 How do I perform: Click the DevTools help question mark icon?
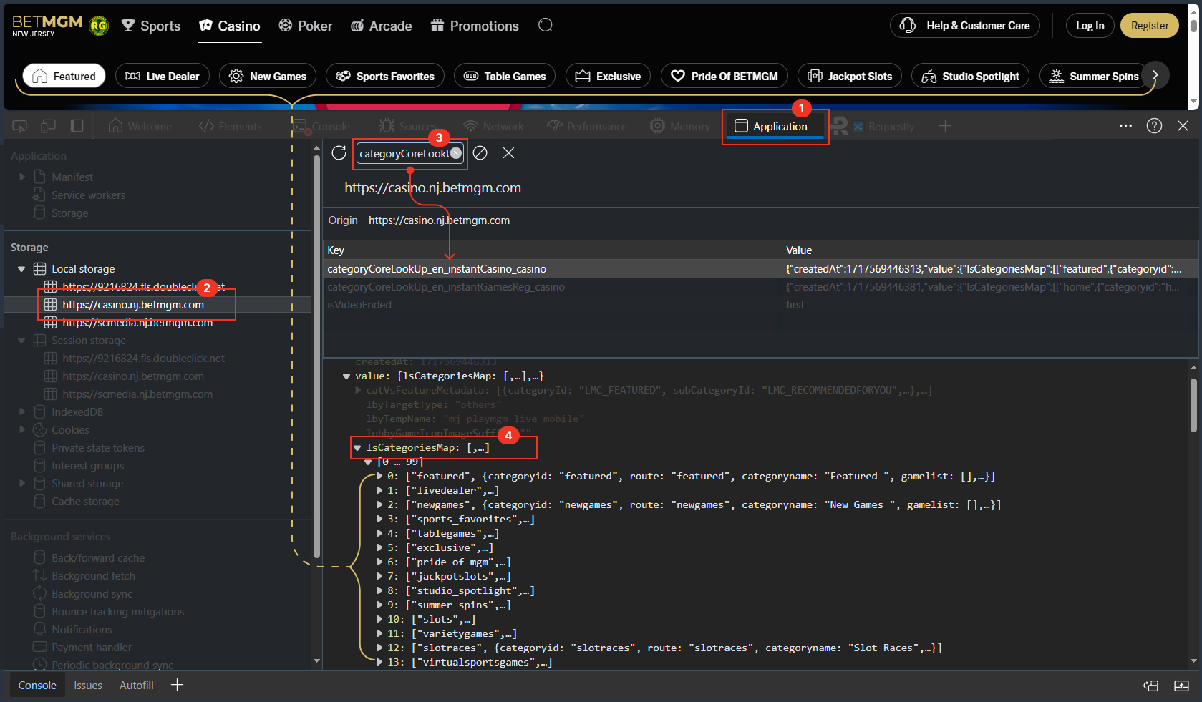pyautogui.click(x=1154, y=126)
